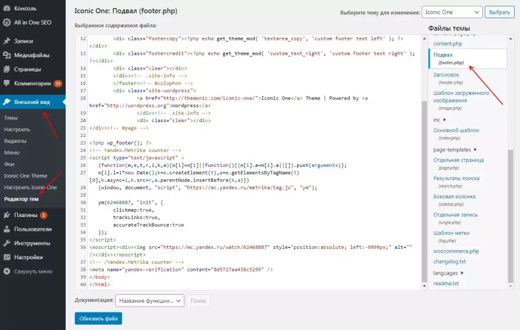Click the Обновить файл button
Screen dimensions: 520x330
tap(98, 319)
